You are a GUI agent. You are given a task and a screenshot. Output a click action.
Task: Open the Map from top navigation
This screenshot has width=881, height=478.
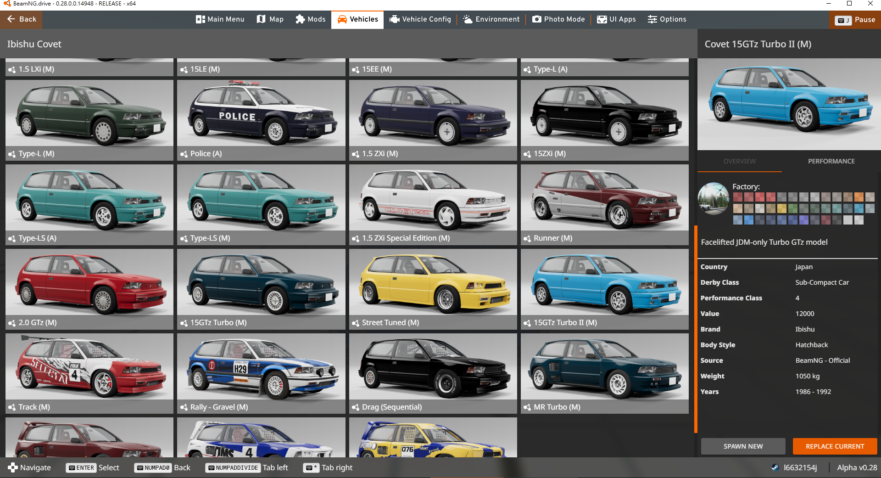point(270,19)
